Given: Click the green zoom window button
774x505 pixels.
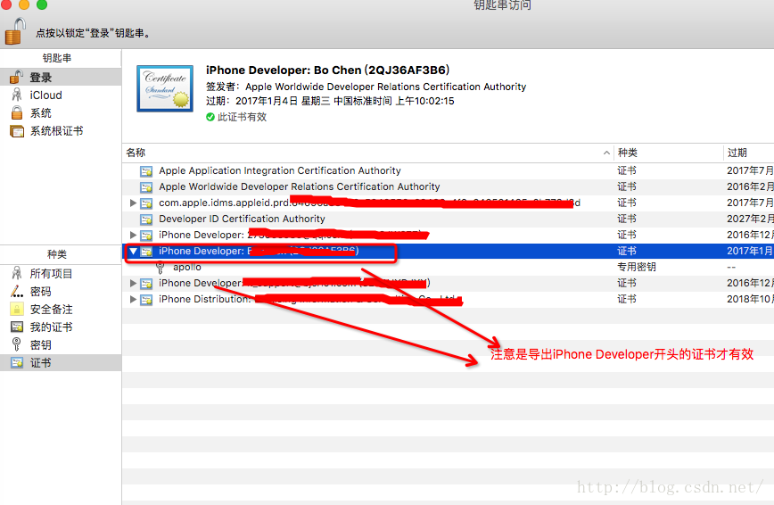Looking at the screenshot, I should coord(42,4).
